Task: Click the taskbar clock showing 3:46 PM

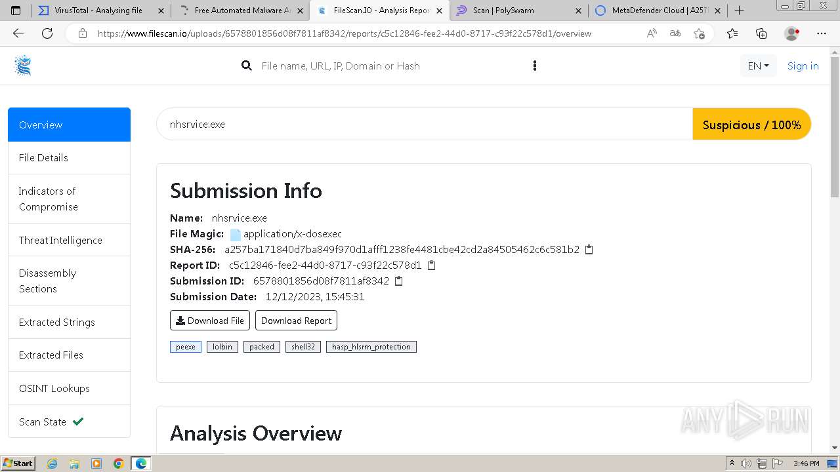Action: pos(806,463)
